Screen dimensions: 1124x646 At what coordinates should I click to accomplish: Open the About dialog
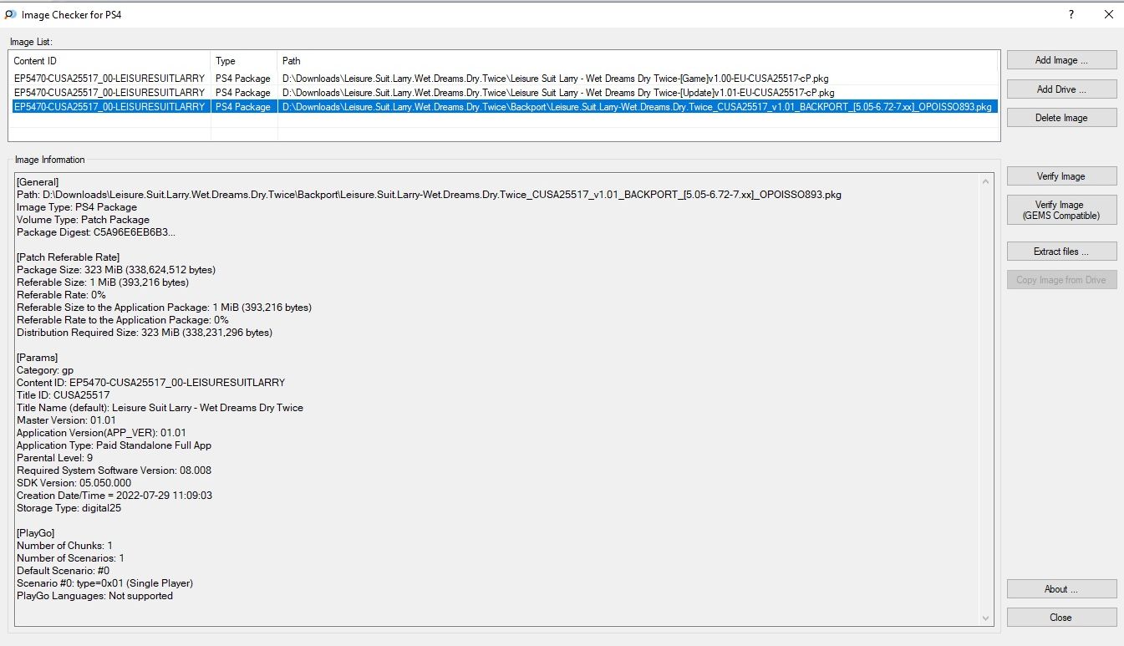1061,589
